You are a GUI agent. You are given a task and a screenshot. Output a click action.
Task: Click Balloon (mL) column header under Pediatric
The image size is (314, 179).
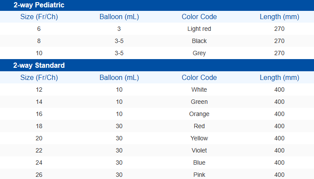119,17
